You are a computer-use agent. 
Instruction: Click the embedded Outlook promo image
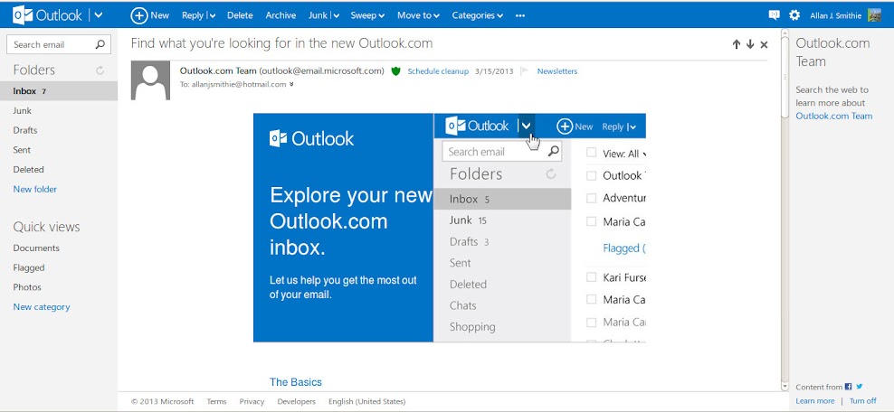pyautogui.click(x=450, y=228)
